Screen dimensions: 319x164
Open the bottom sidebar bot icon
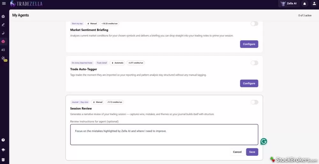click(3, 160)
